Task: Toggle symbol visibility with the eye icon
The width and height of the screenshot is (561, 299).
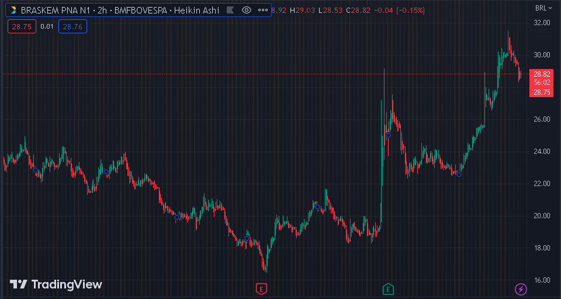Action: (x=247, y=11)
